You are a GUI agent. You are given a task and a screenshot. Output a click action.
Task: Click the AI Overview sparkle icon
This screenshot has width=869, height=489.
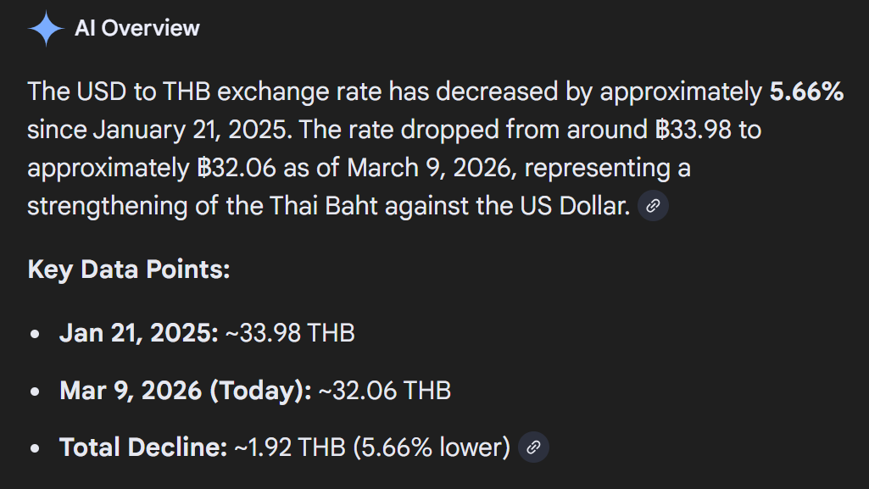(x=46, y=29)
